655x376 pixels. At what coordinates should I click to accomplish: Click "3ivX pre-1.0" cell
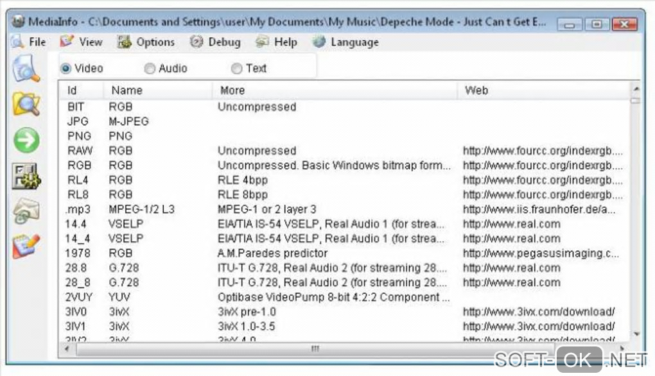247,312
